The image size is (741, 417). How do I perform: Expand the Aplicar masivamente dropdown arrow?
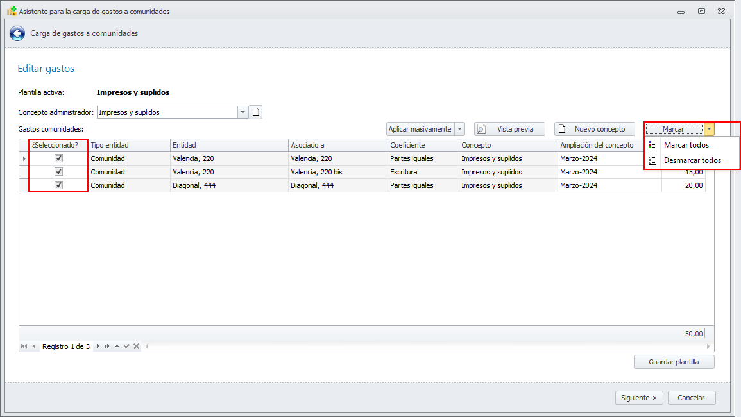459,129
